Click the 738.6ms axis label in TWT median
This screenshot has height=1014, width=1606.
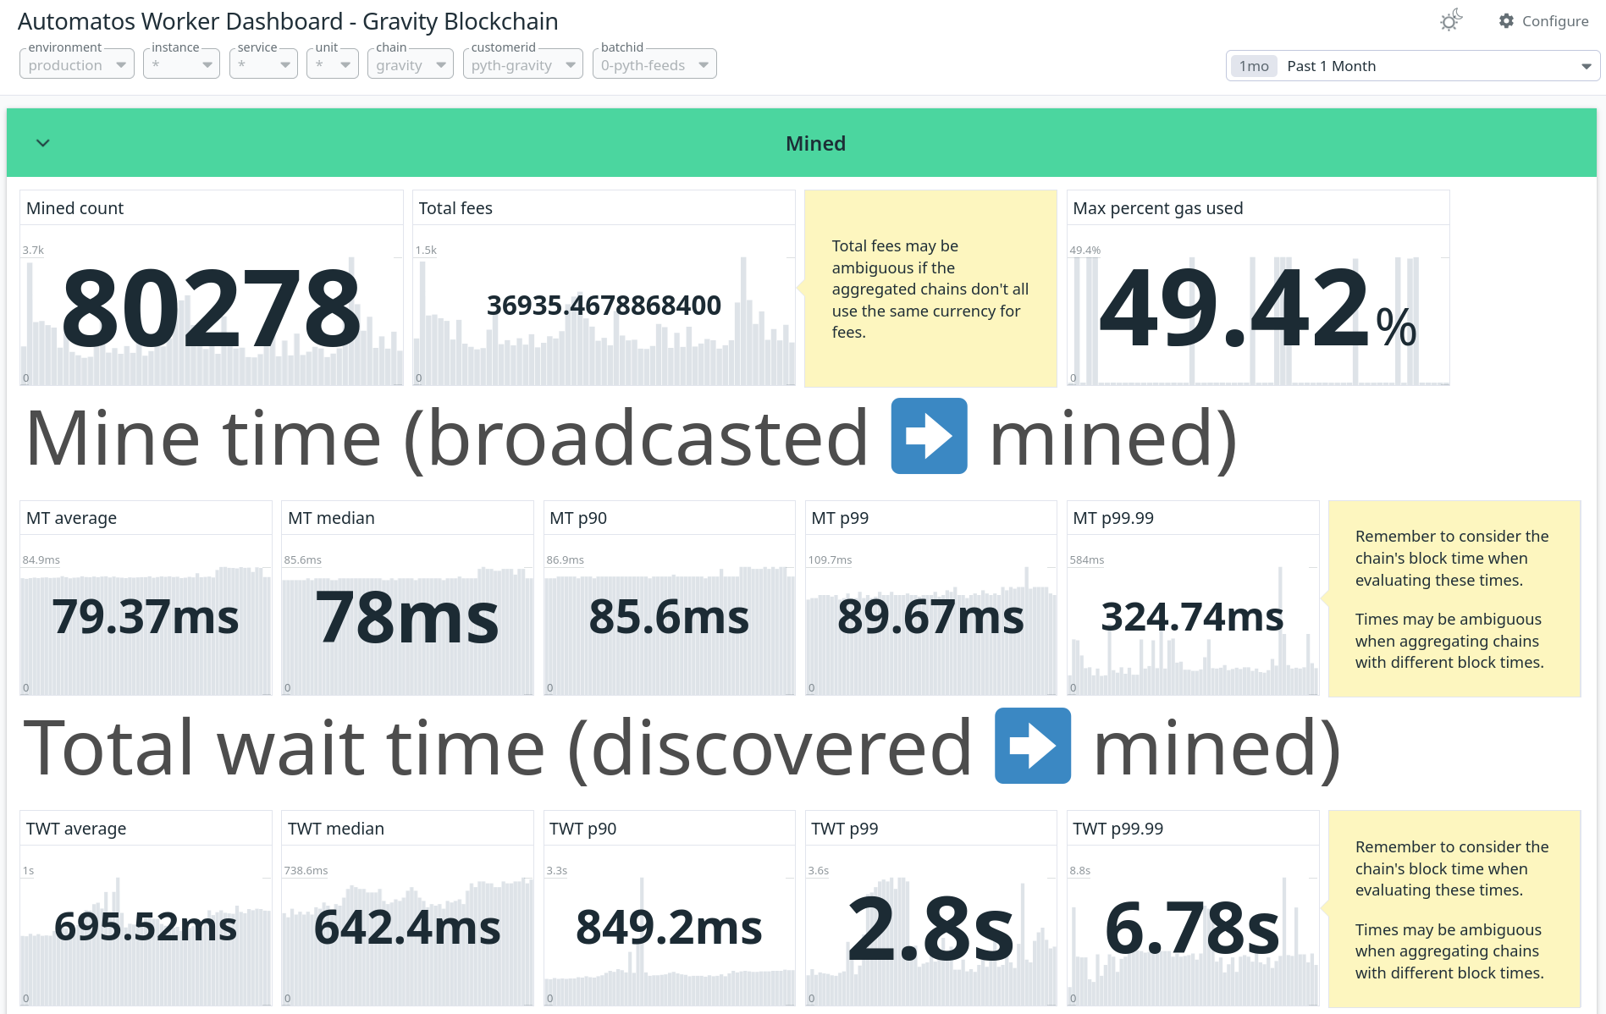pos(306,870)
